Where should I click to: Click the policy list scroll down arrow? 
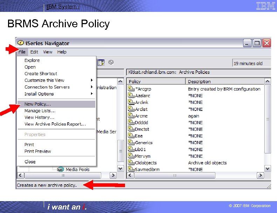coord(268,169)
